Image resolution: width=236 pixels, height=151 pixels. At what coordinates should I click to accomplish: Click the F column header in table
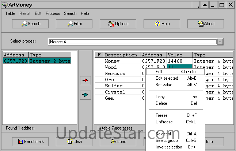pyautogui.click(x=99, y=55)
